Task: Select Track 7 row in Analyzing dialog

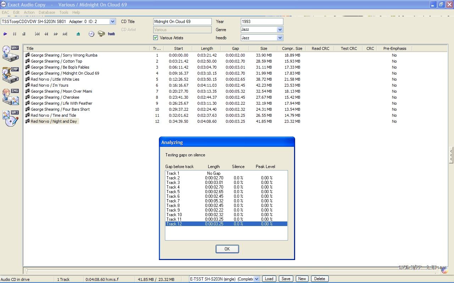Action: [x=226, y=201]
